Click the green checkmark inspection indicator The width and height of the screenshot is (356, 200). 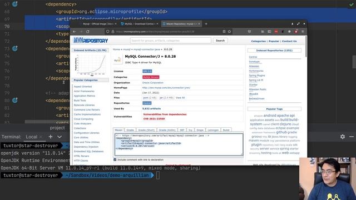tap(351, 4)
